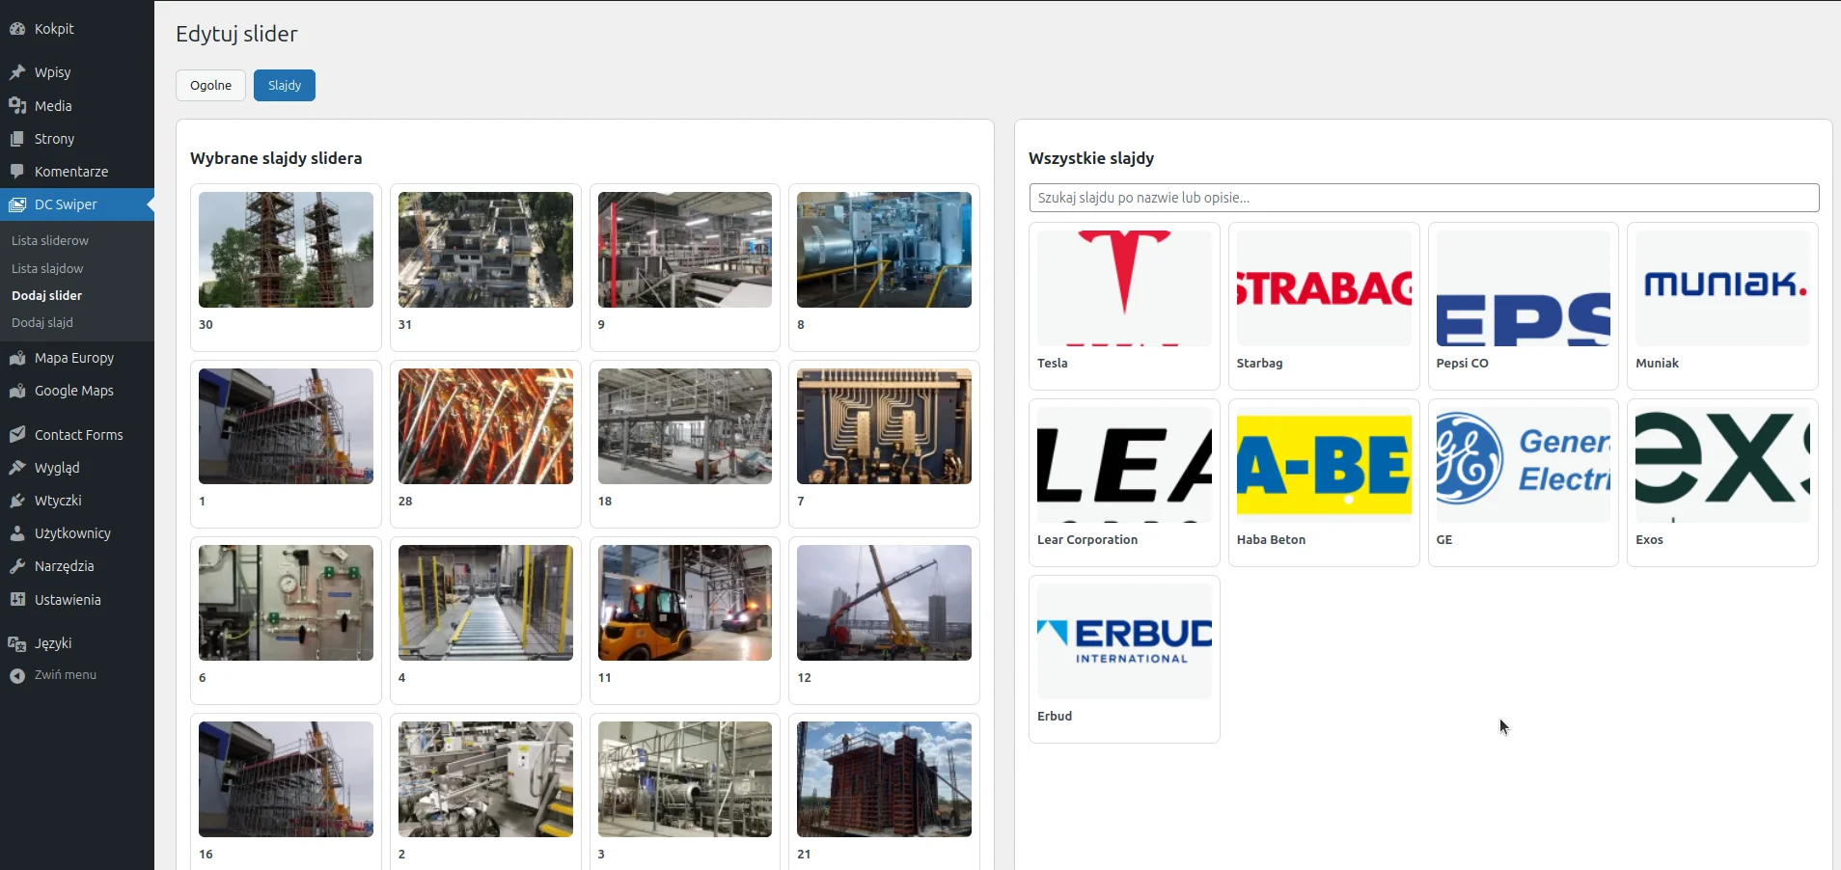Select the Haba Beton slide card
This screenshot has width=1841, height=870.
(x=1324, y=482)
